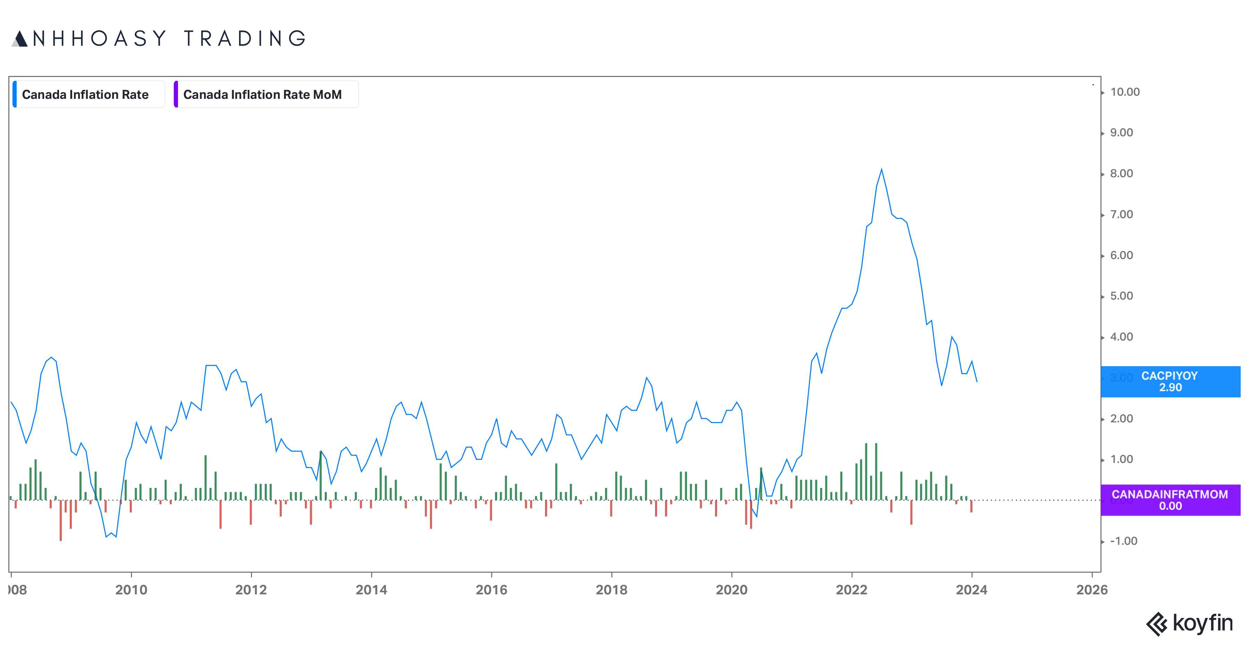Click the 2016 x-axis label
This screenshot has height=645, width=1249.
[491, 590]
